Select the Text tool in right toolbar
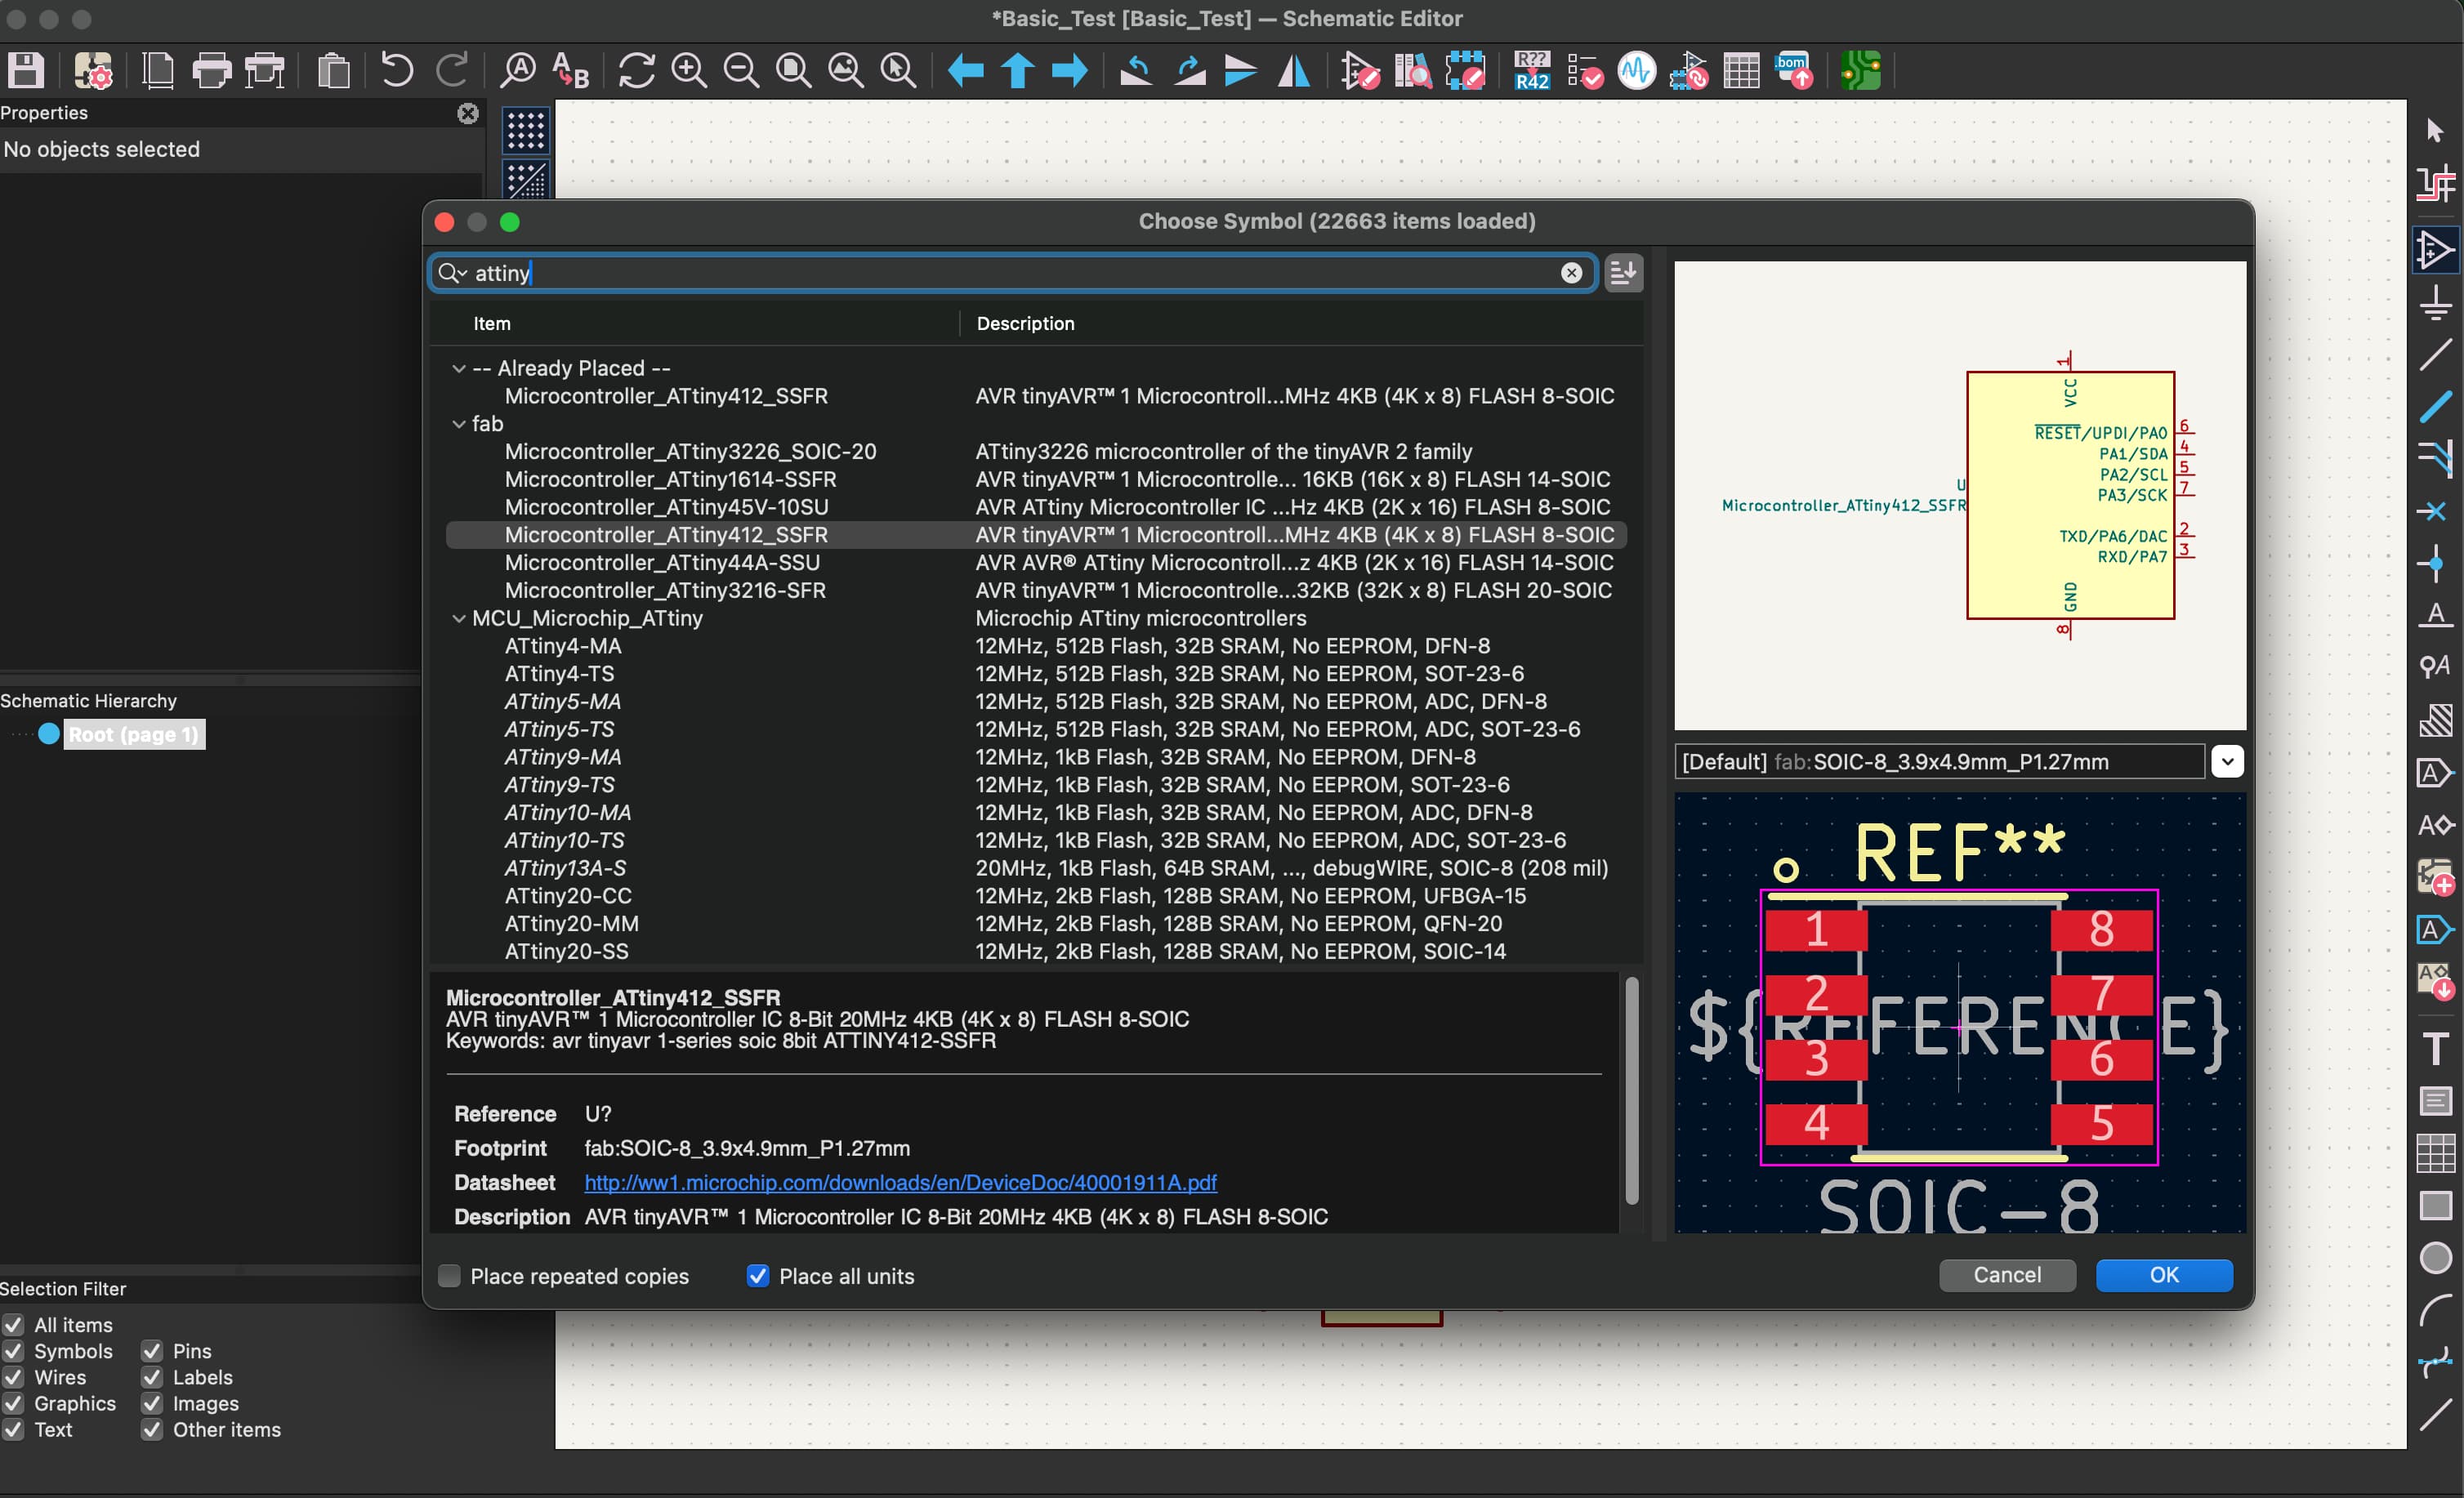This screenshot has width=2464, height=1498. pyautogui.click(x=2435, y=1049)
